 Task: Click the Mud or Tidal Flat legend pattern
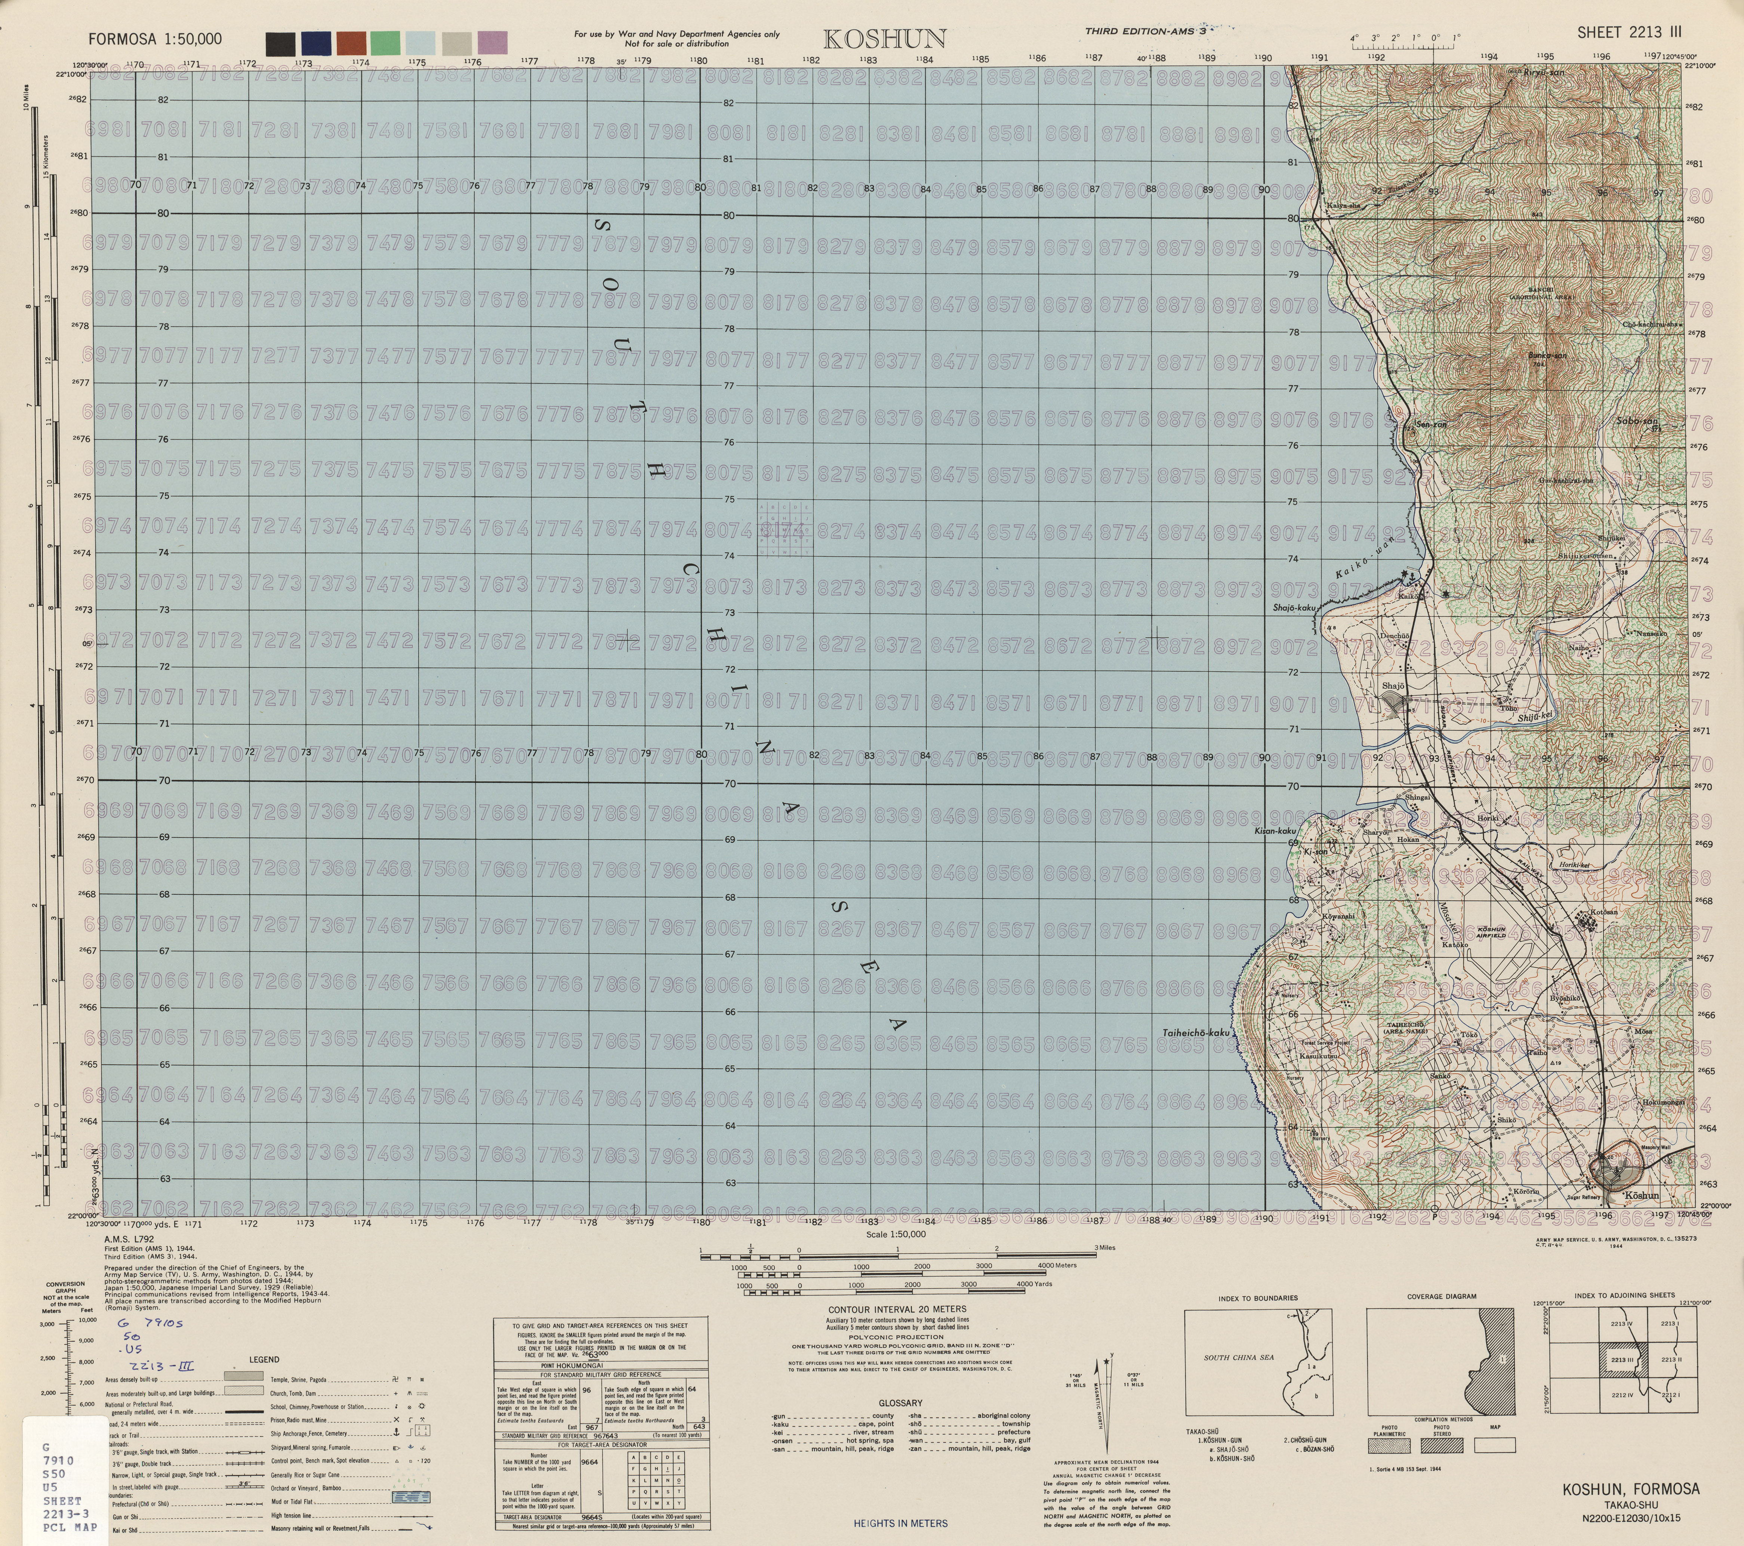[411, 1497]
